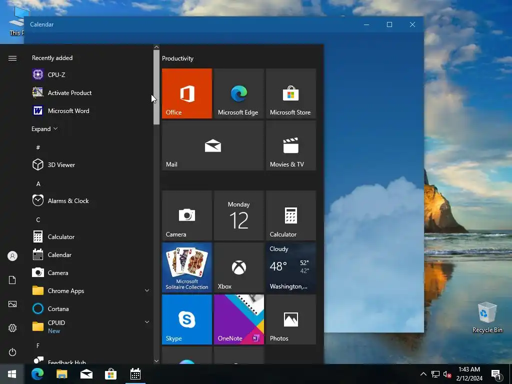Open the Mail tile
This screenshot has height=384, width=512.
click(213, 145)
